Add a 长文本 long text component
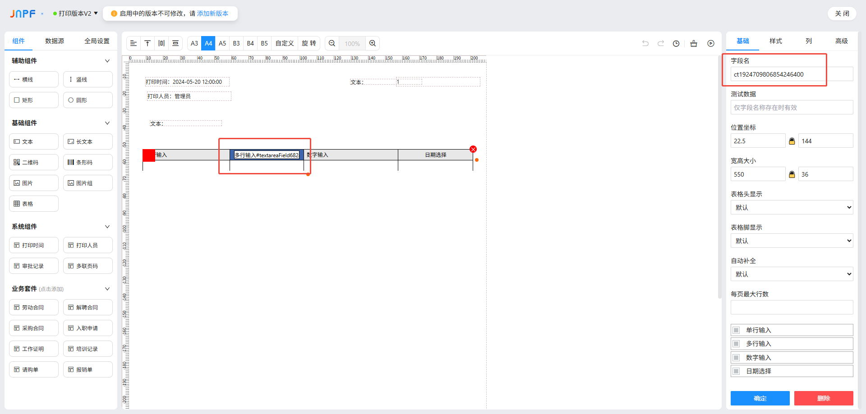 pyautogui.click(x=88, y=141)
